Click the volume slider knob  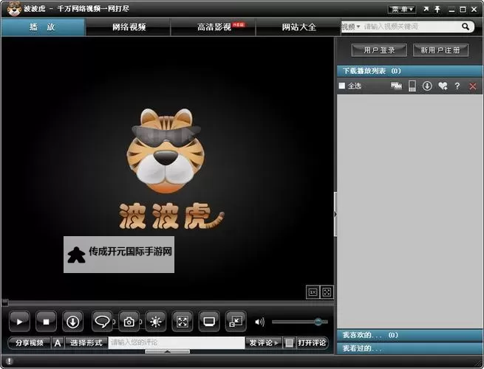tap(318, 322)
